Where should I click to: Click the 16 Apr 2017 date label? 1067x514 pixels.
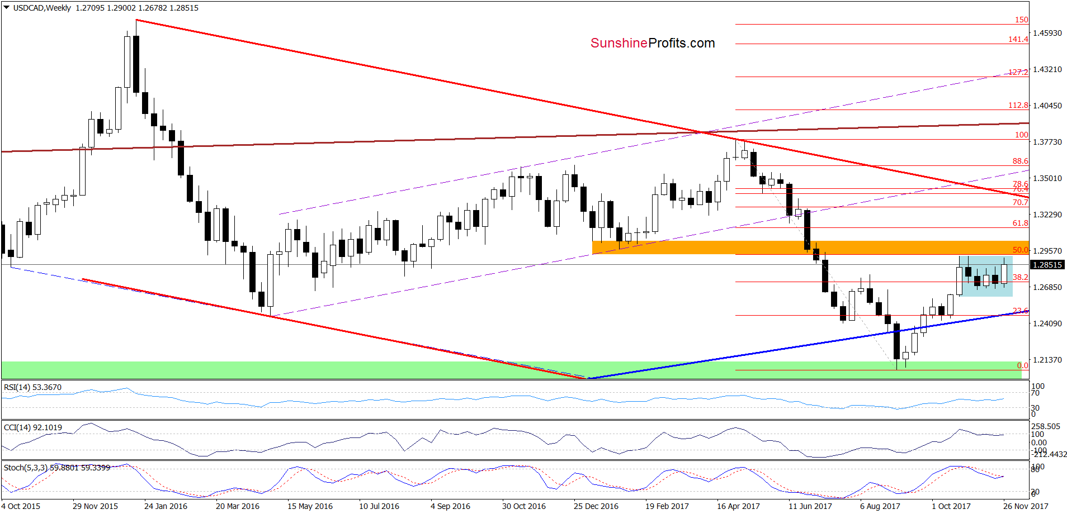click(x=738, y=506)
